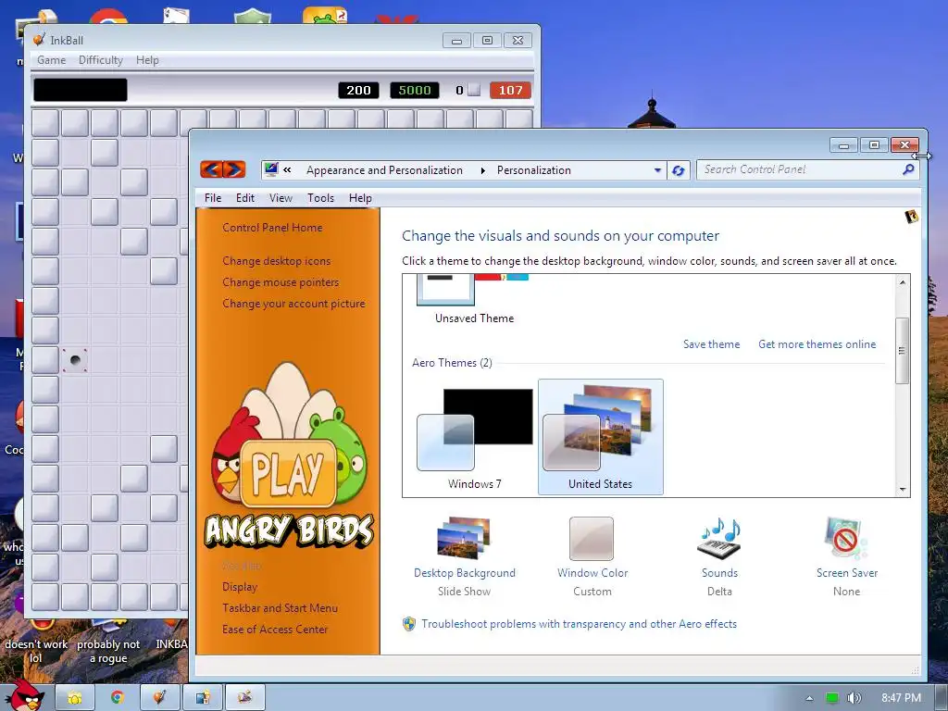This screenshot has height=711, width=948.
Task: Maximize the InkBall window
Action: click(x=487, y=41)
